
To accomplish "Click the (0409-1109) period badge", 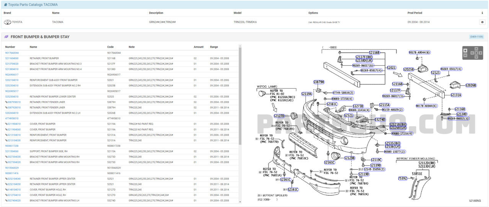I will (476, 37).
